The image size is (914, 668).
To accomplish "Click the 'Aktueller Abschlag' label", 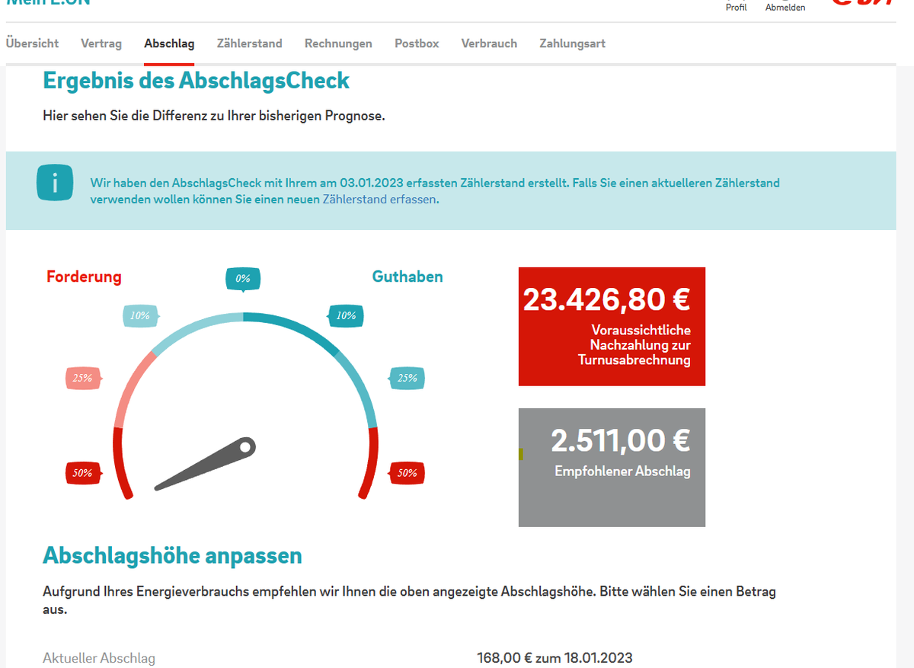I will 99,658.
